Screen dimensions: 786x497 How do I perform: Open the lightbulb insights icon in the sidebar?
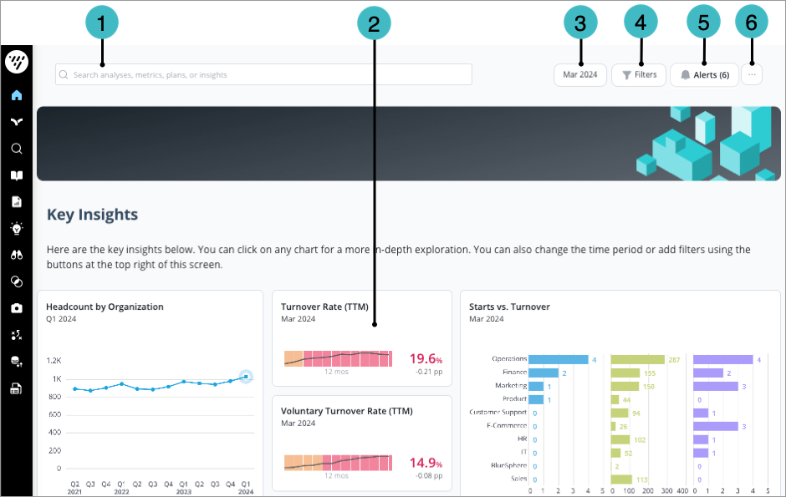point(16,228)
